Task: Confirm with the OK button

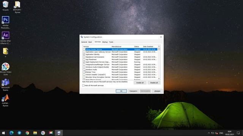Action: point(121,91)
